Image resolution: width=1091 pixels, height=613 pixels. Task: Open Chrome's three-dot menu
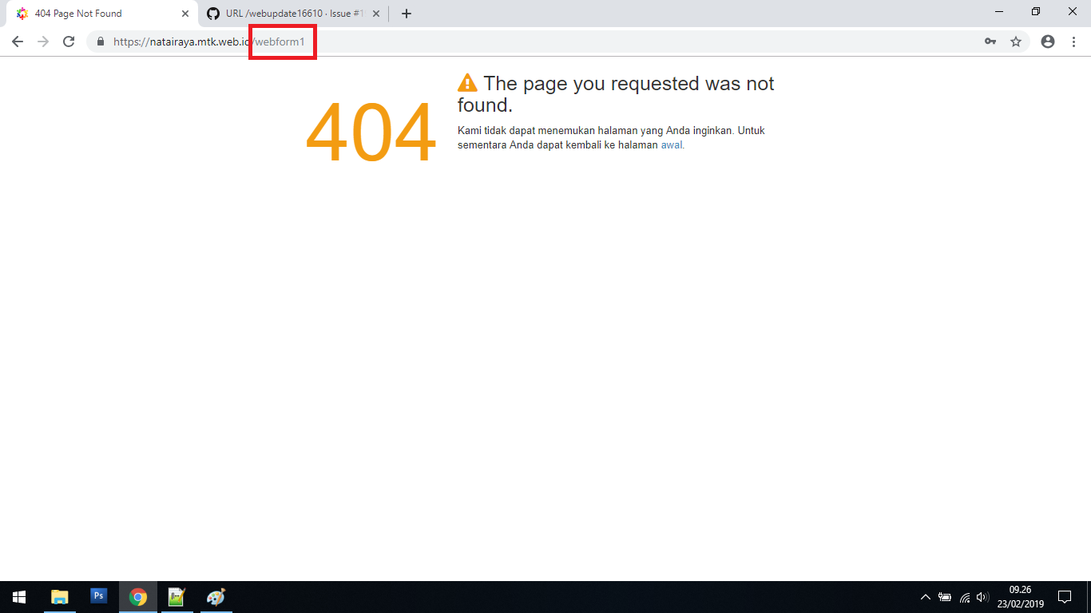point(1073,41)
